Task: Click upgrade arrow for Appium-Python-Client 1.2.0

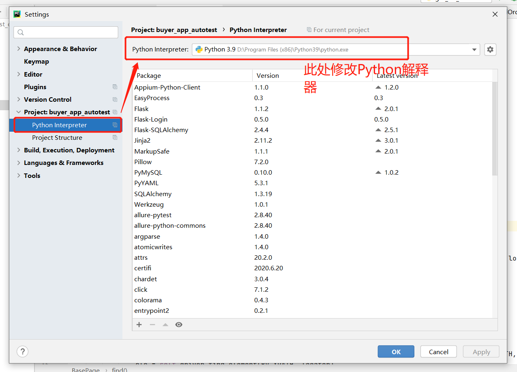Action: pyautogui.click(x=378, y=87)
